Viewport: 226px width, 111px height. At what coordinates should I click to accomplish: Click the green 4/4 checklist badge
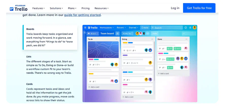click(170, 68)
